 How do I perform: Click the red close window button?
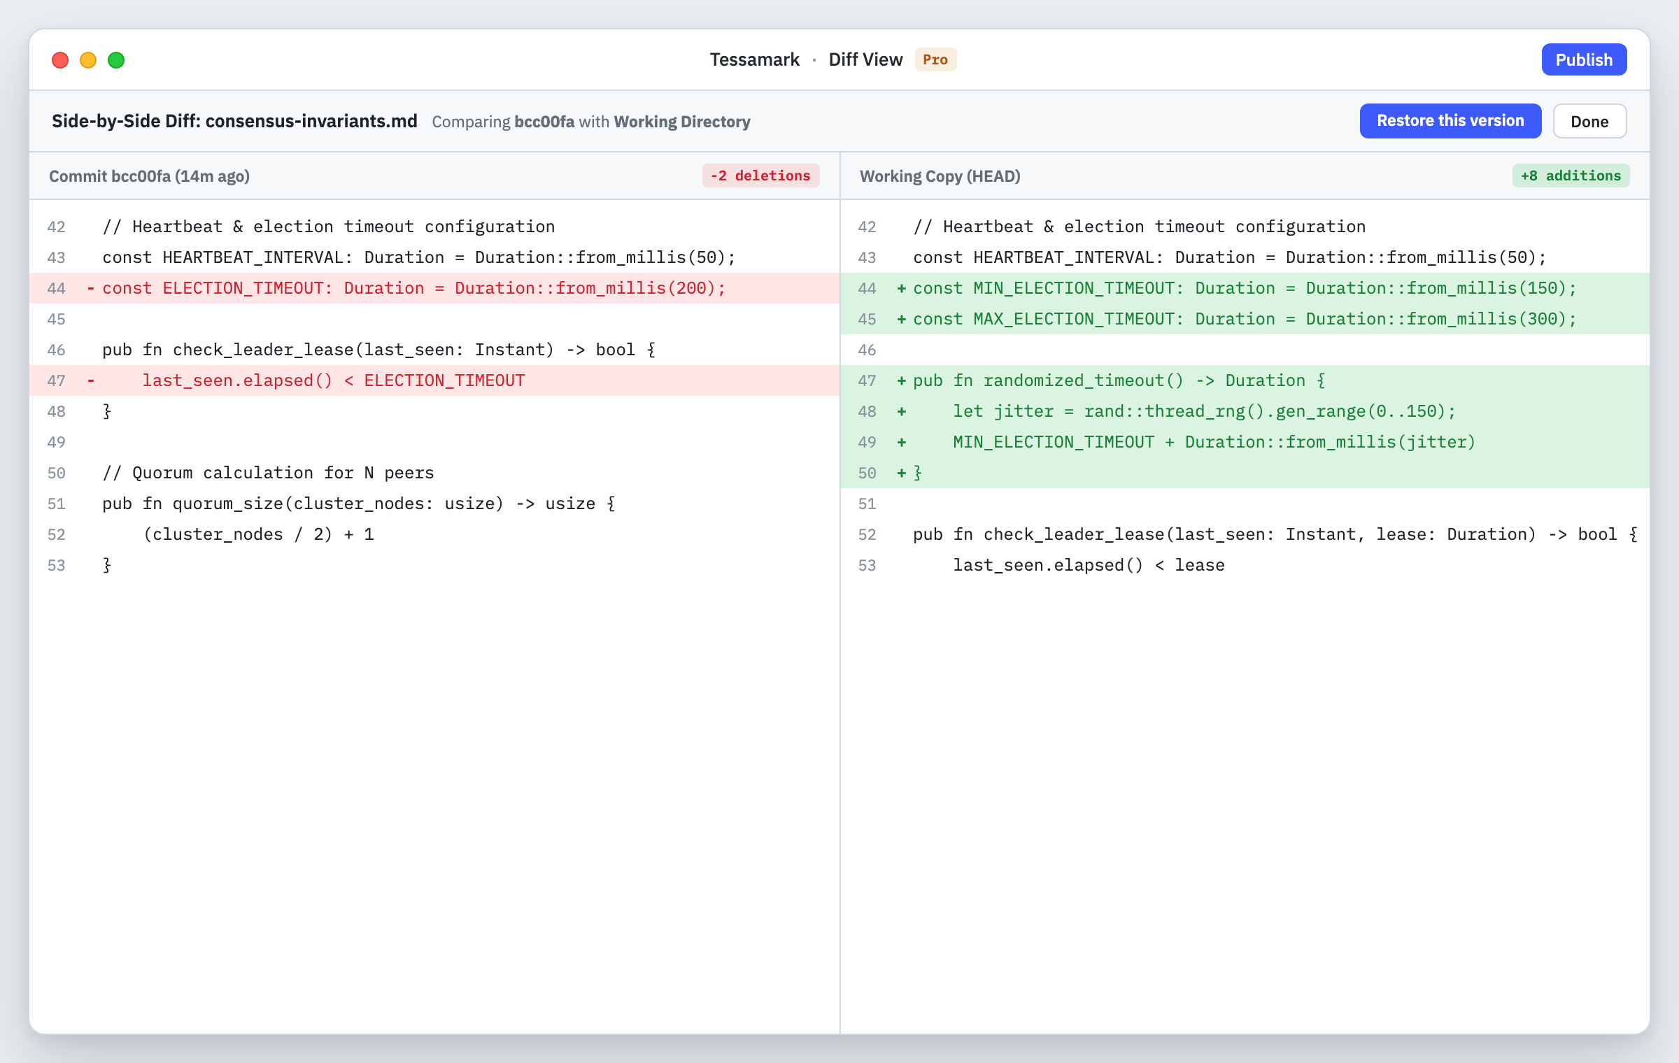pos(60,60)
